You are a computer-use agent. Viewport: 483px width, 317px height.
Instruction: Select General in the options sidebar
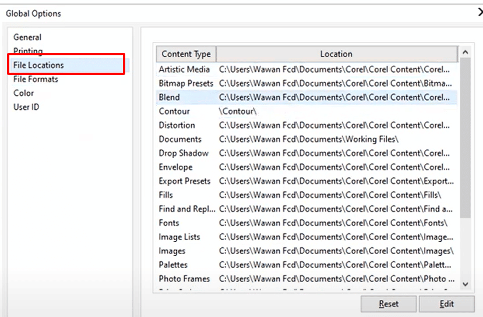click(27, 37)
